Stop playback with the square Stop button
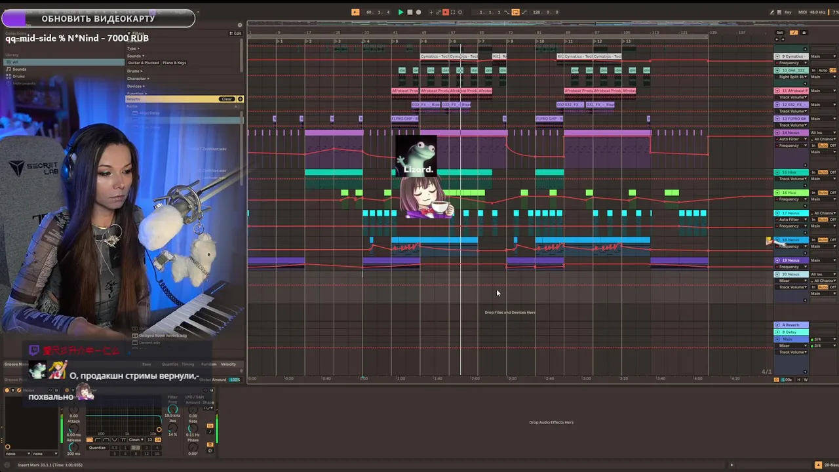 click(410, 12)
